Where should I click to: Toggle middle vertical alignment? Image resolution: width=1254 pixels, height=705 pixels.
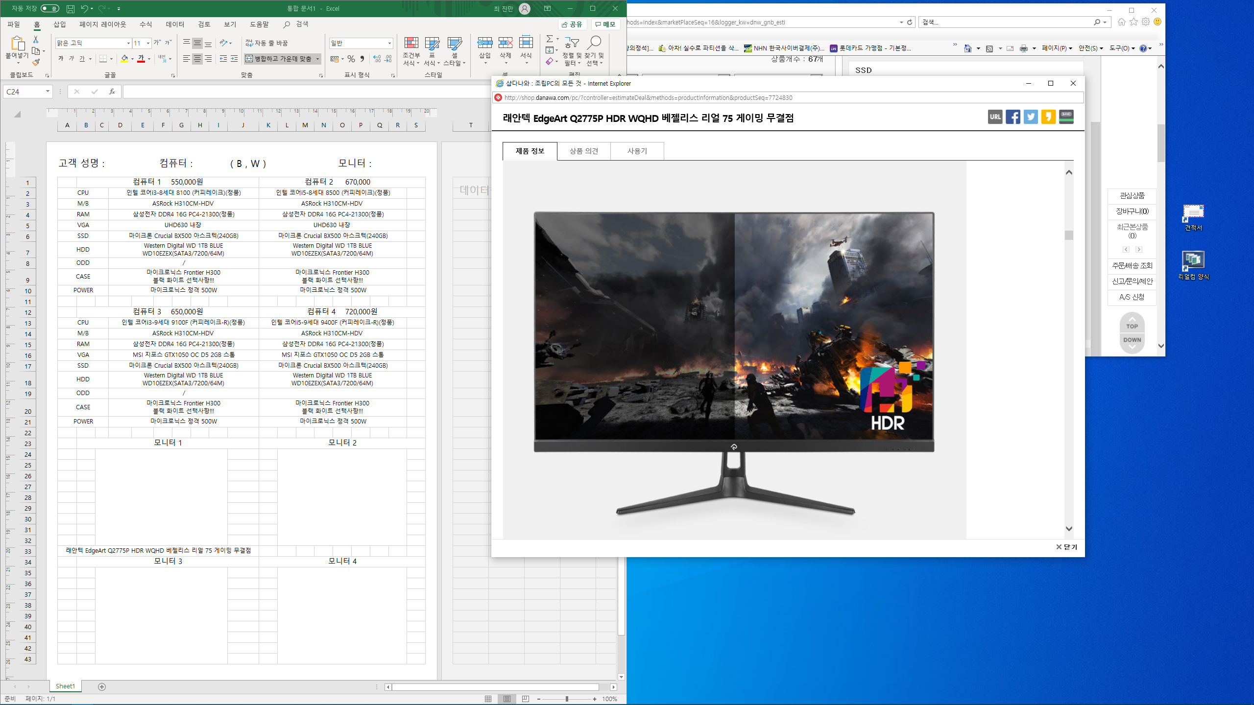pyautogui.click(x=197, y=43)
